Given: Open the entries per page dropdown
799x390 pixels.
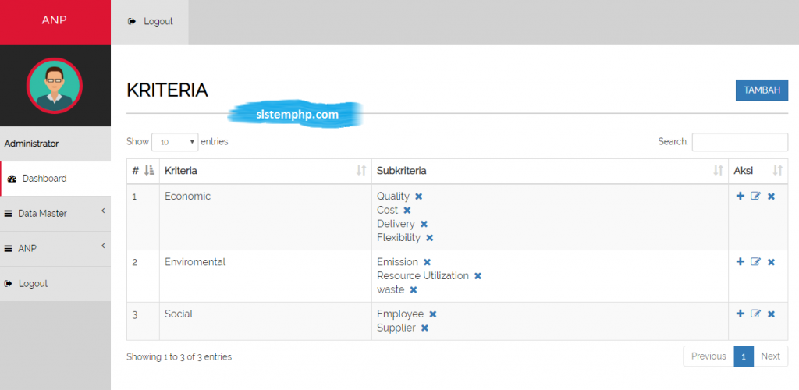Looking at the screenshot, I should [175, 142].
